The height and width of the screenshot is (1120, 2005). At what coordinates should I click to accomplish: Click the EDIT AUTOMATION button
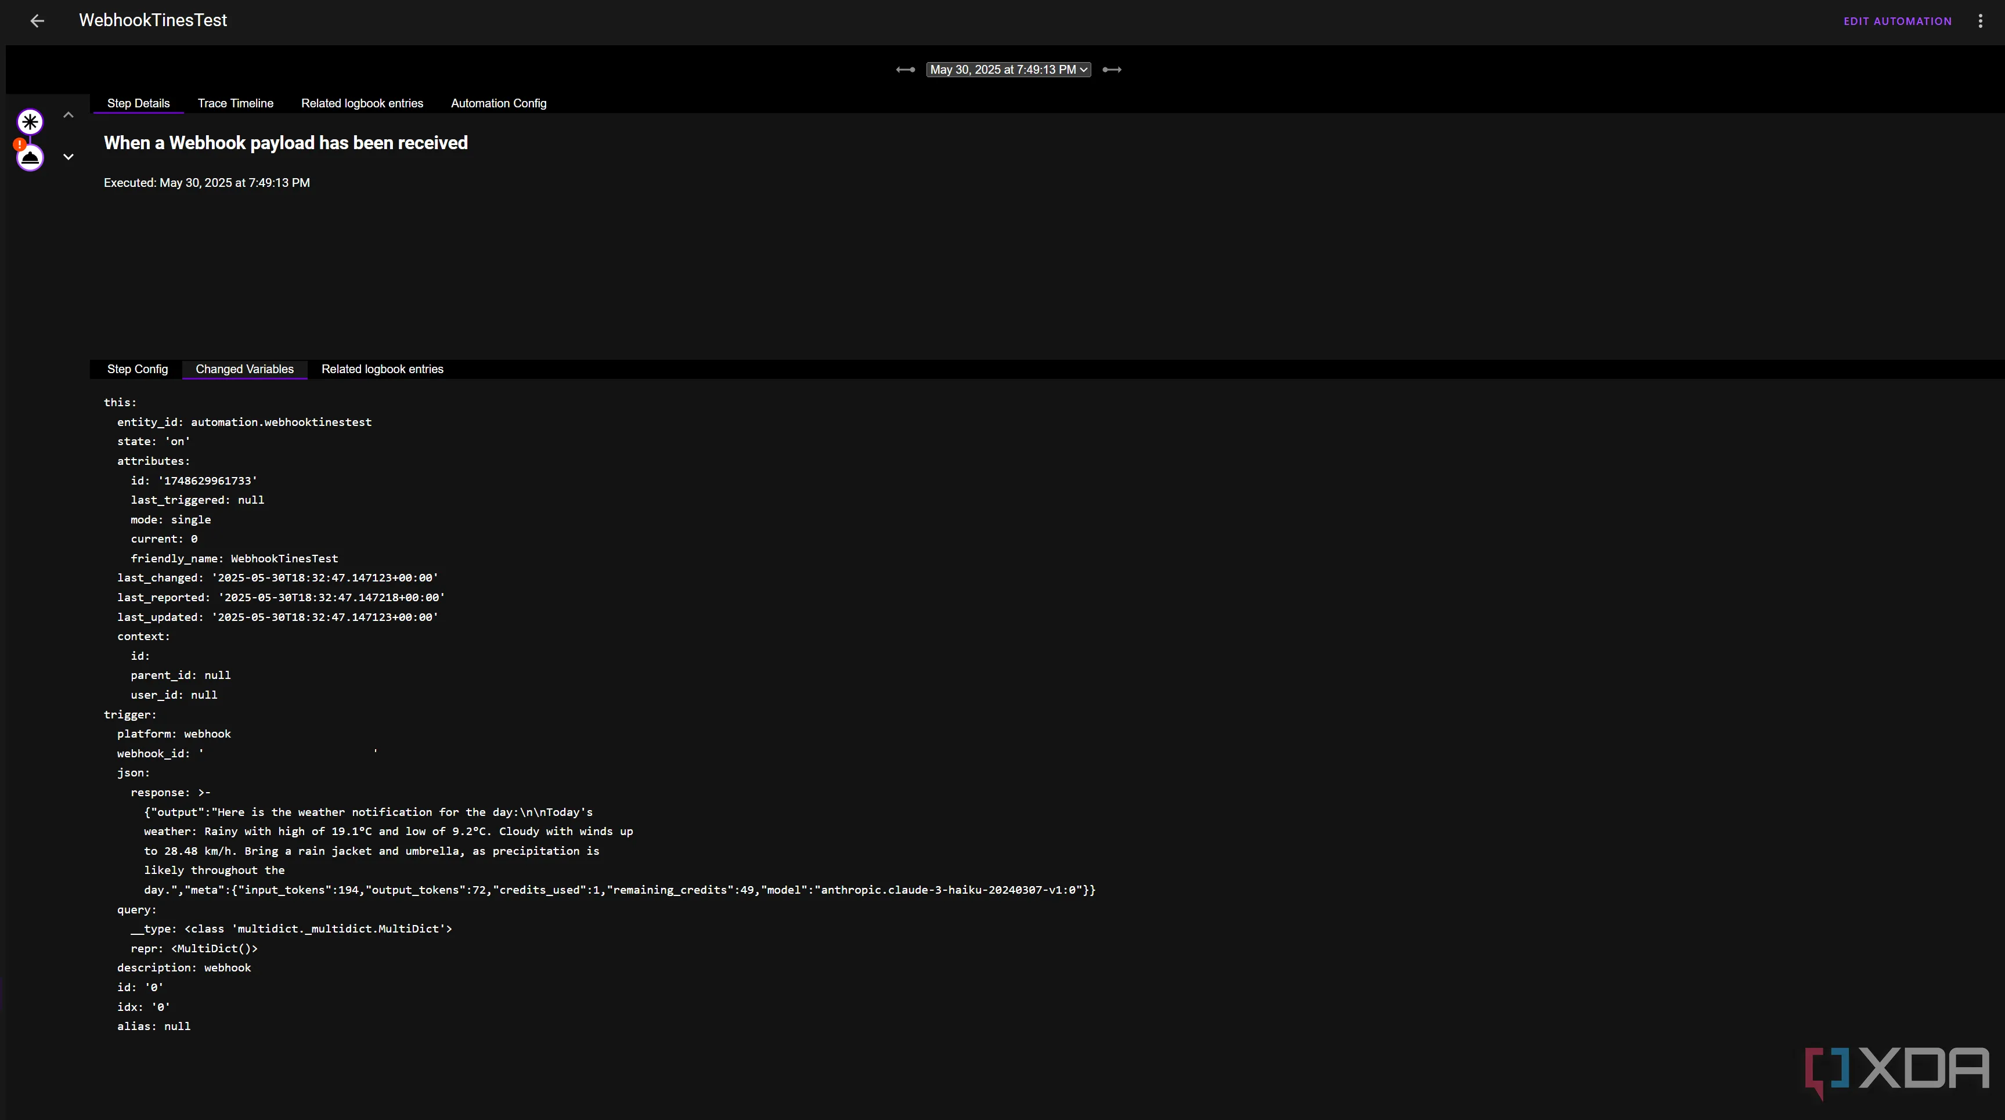[1897, 21]
